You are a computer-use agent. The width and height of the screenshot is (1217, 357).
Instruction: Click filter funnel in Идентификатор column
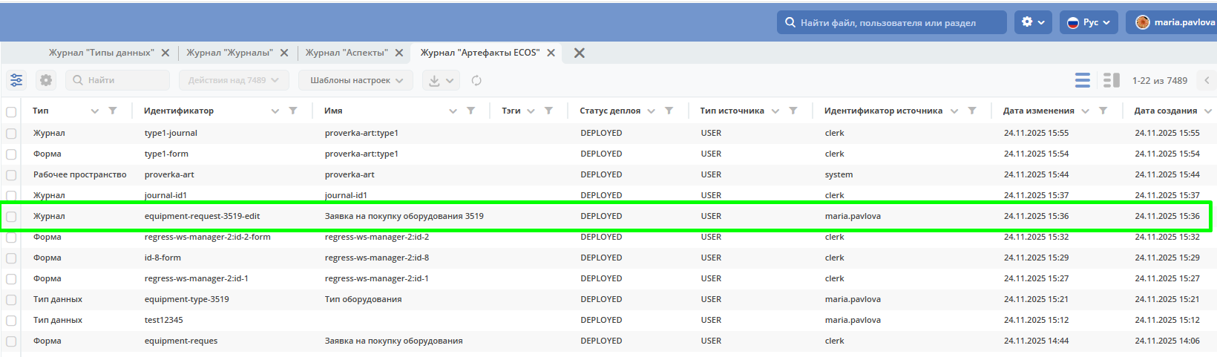[293, 111]
